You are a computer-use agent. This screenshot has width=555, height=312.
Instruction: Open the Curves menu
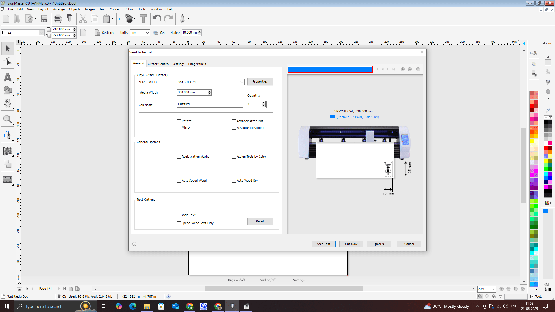coord(115,9)
